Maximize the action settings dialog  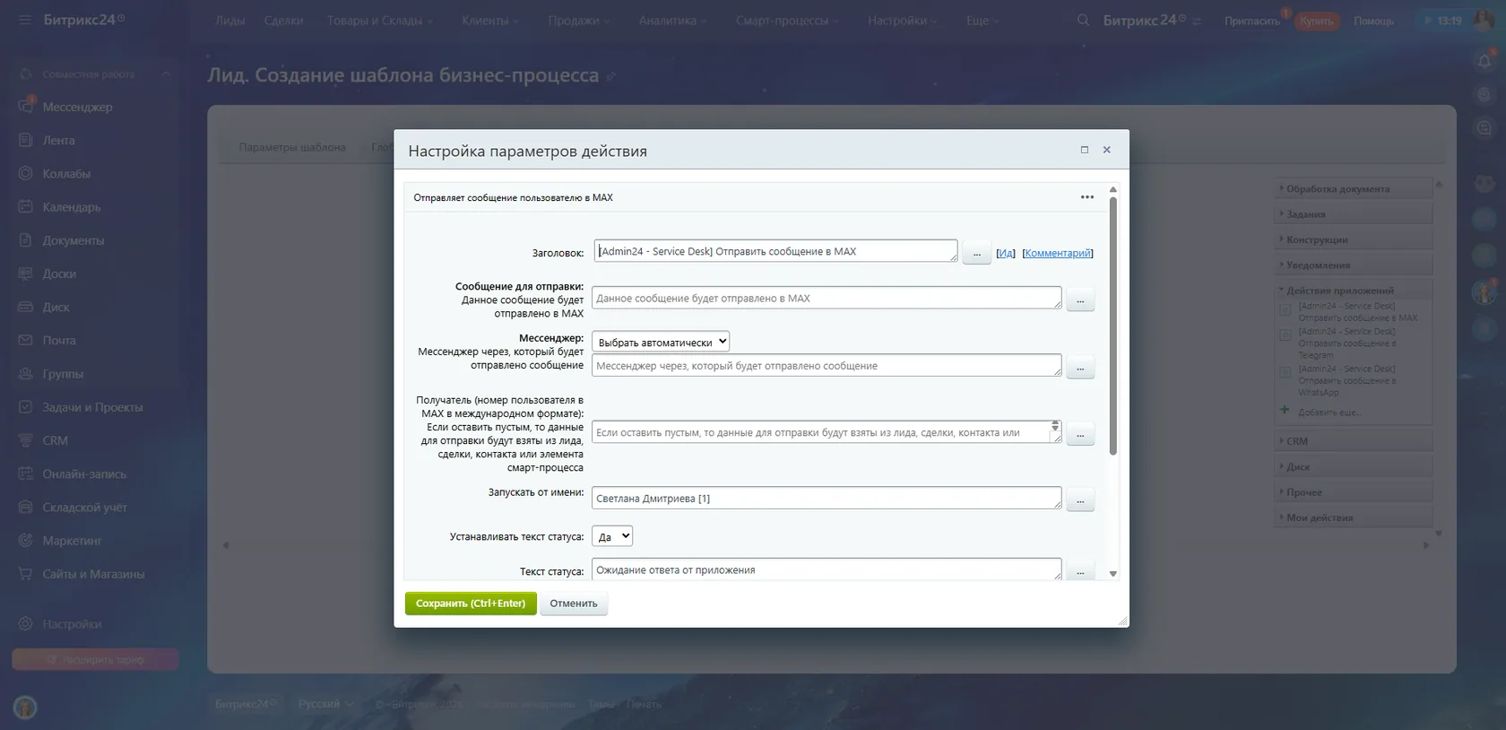coord(1084,150)
